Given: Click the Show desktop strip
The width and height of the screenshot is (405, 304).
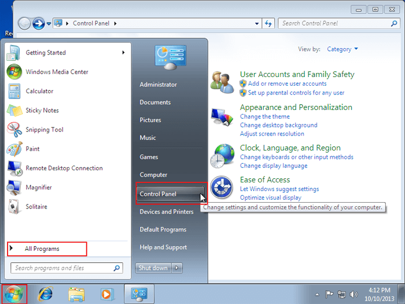Looking at the screenshot, I should pyautogui.click(x=401, y=294).
